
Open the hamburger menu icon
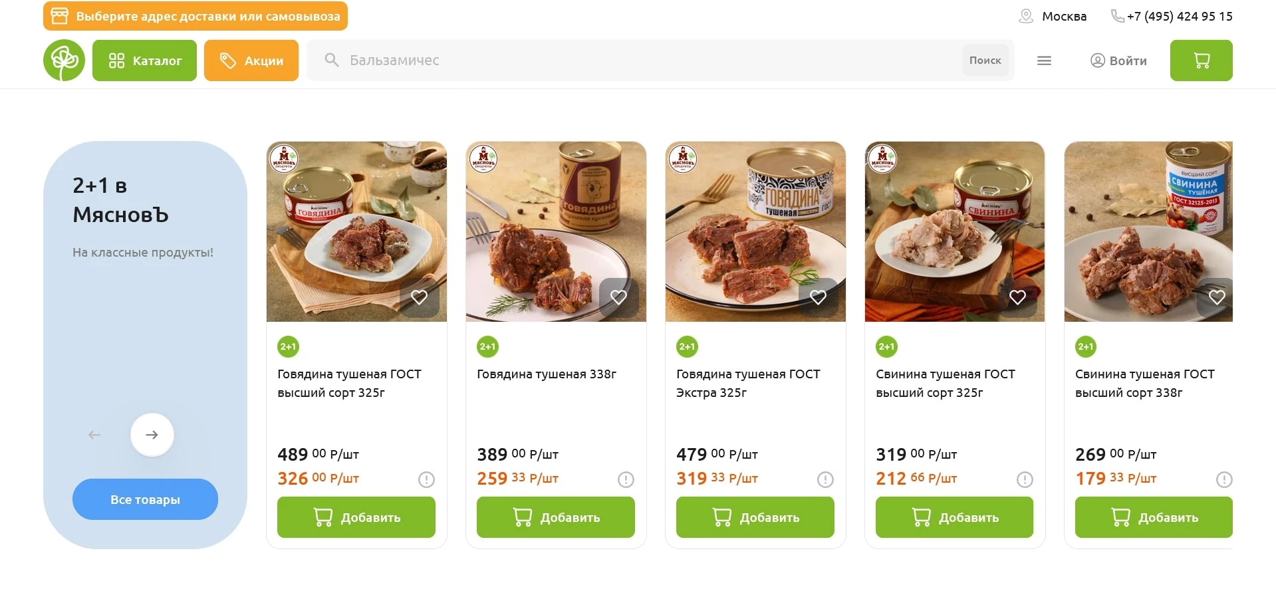coord(1044,61)
